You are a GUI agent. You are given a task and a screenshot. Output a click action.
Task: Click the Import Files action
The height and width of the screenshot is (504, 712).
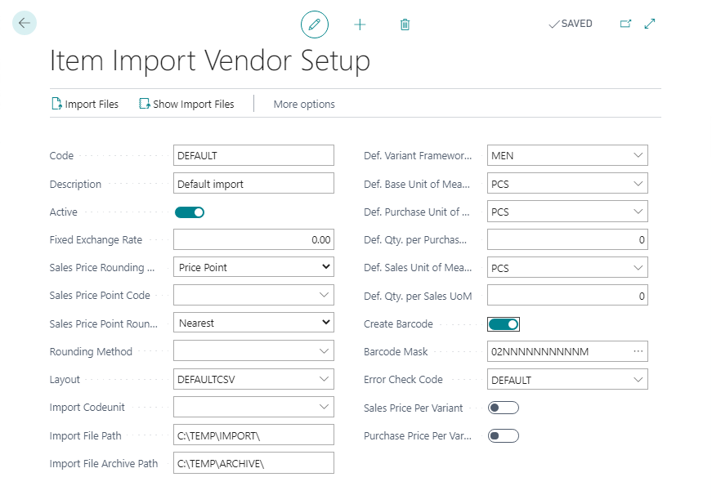point(84,104)
